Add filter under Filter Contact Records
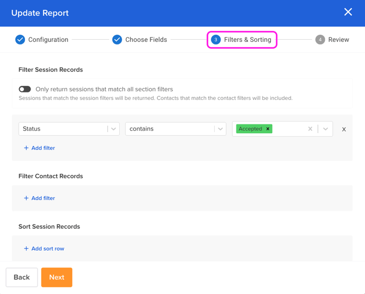 (x=39, y=198)
